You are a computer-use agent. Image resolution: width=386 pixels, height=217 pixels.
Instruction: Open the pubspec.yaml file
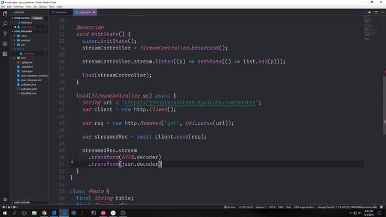pos(29,89)
